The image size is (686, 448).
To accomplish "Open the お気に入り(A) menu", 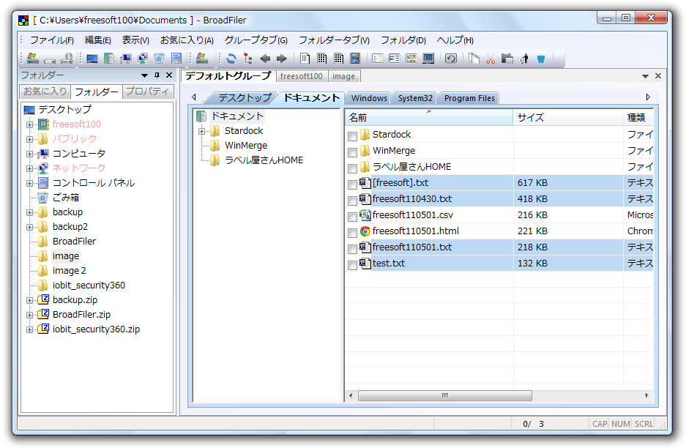I will [187, 40].
